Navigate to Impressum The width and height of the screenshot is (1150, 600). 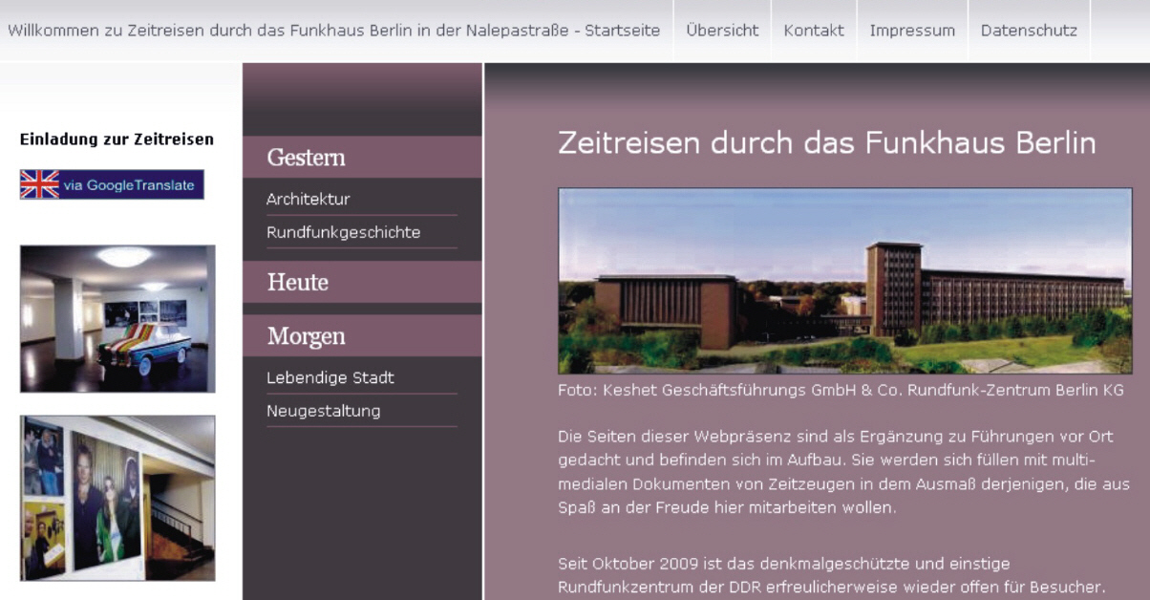click(912, 31)
